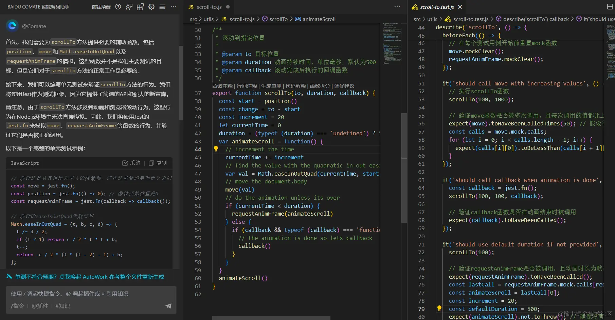This screenshot has width=615, height=320.
Task: Click the AutoWork regenerate unit test link
Action: coord(89,277)
